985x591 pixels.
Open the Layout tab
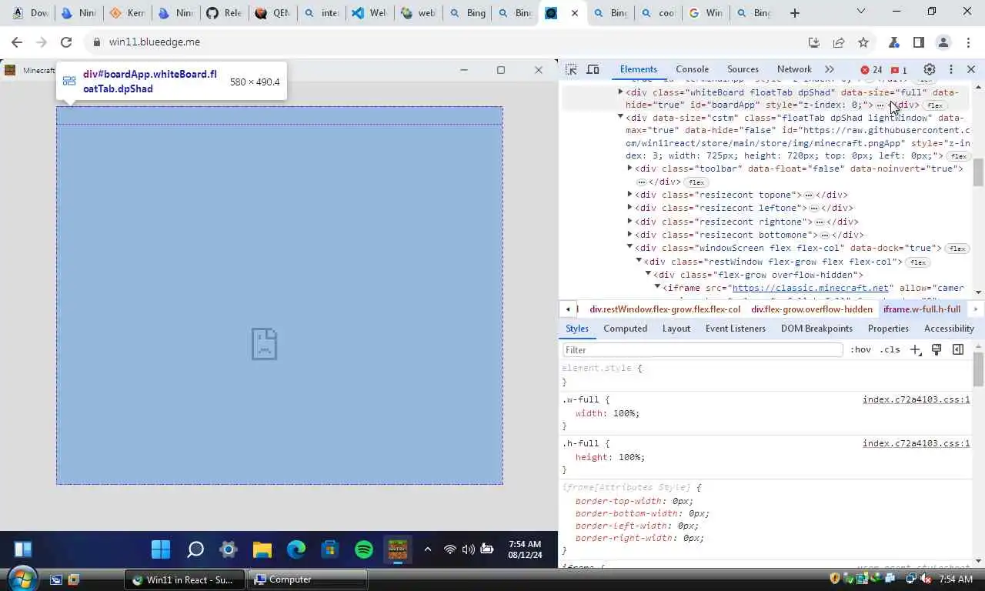676,329
